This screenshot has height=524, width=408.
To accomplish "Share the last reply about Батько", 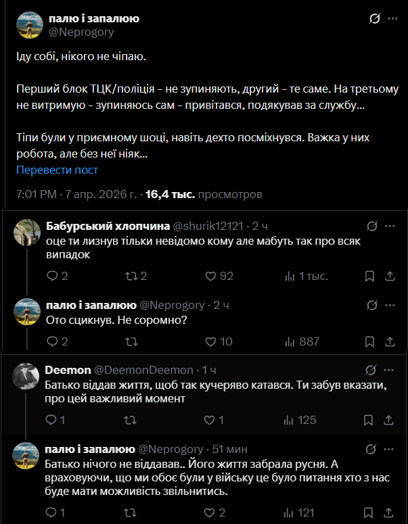I will coord(390,513).
